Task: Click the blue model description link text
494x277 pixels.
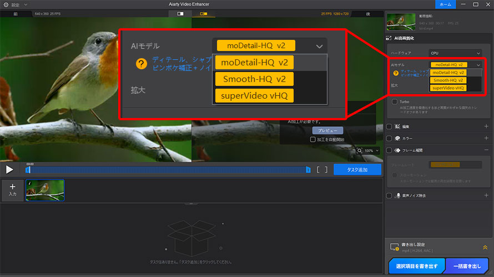Action: 414,73
